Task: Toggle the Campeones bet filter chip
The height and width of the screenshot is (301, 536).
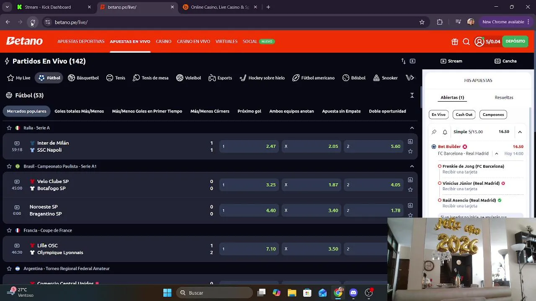Action: (x=493, y=115)
